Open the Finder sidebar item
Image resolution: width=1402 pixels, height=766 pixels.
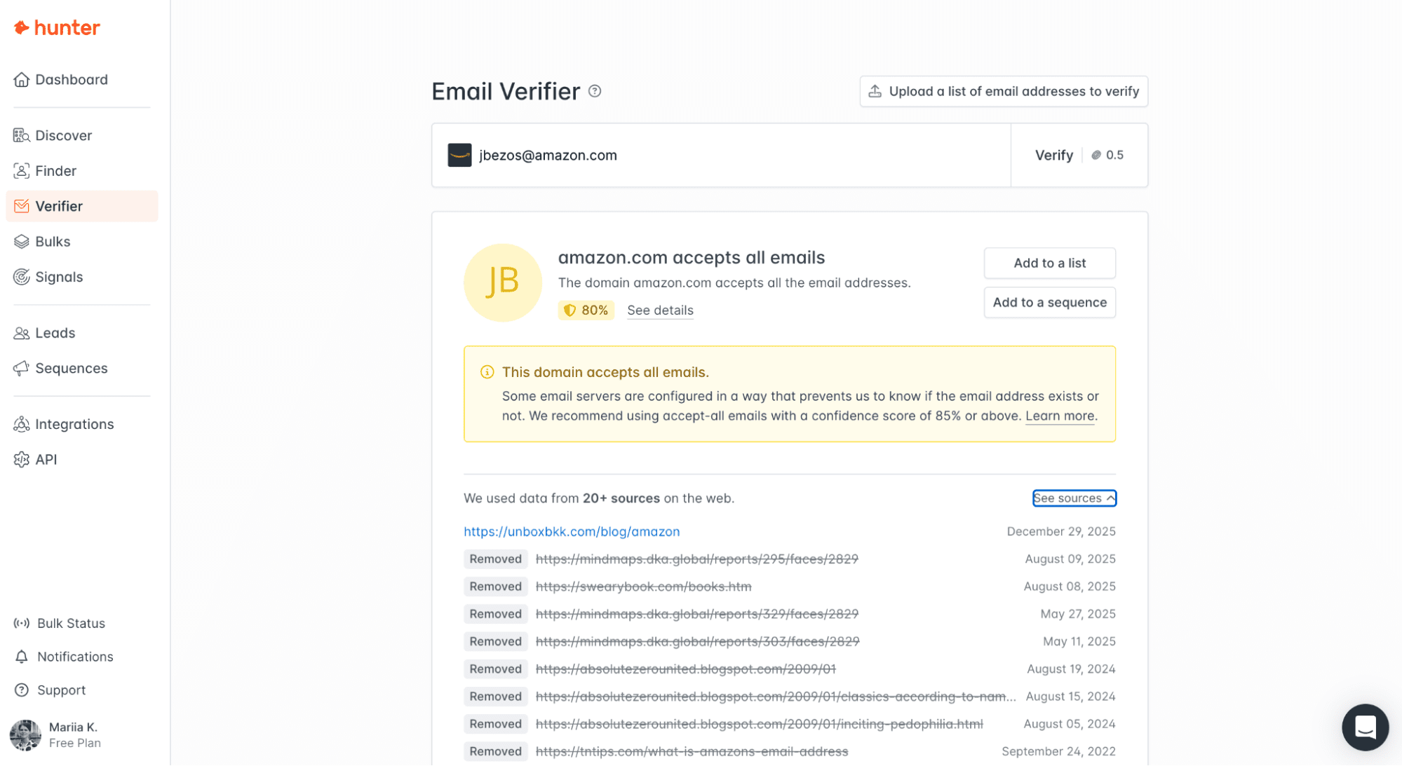[55, 171]
